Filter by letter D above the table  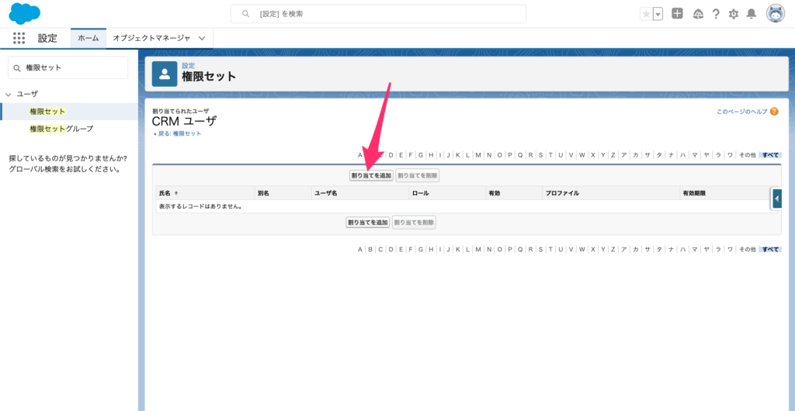point(391,155)
